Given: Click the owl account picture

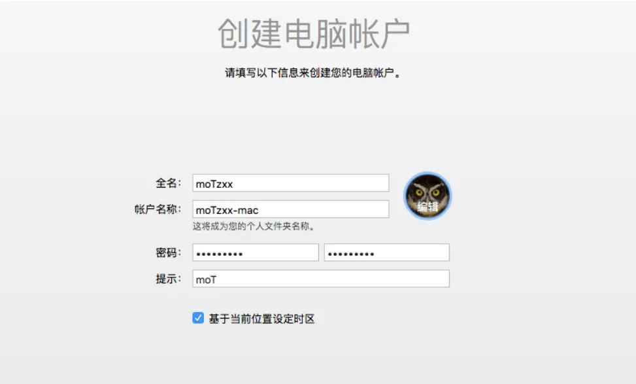Looking at the screenshot, I should click(x=427, y=196).
